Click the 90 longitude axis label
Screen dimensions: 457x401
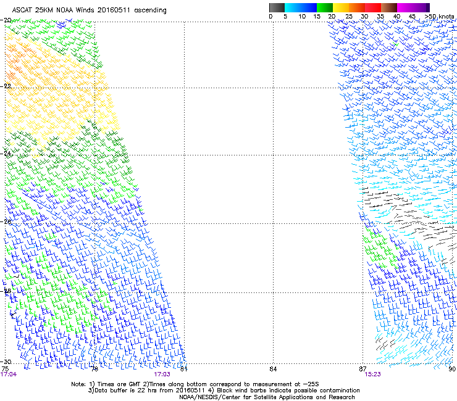point(452,369)
